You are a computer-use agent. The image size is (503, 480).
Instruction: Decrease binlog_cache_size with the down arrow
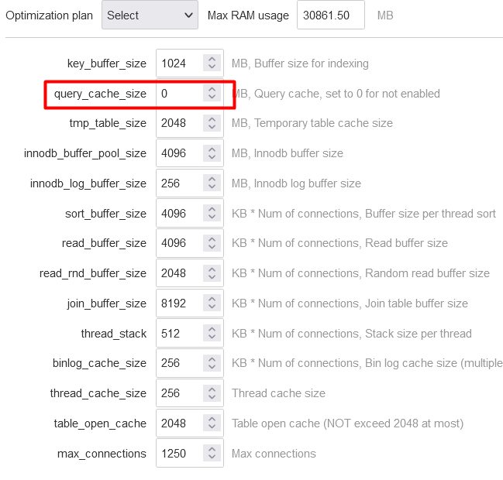click(212, 366)
